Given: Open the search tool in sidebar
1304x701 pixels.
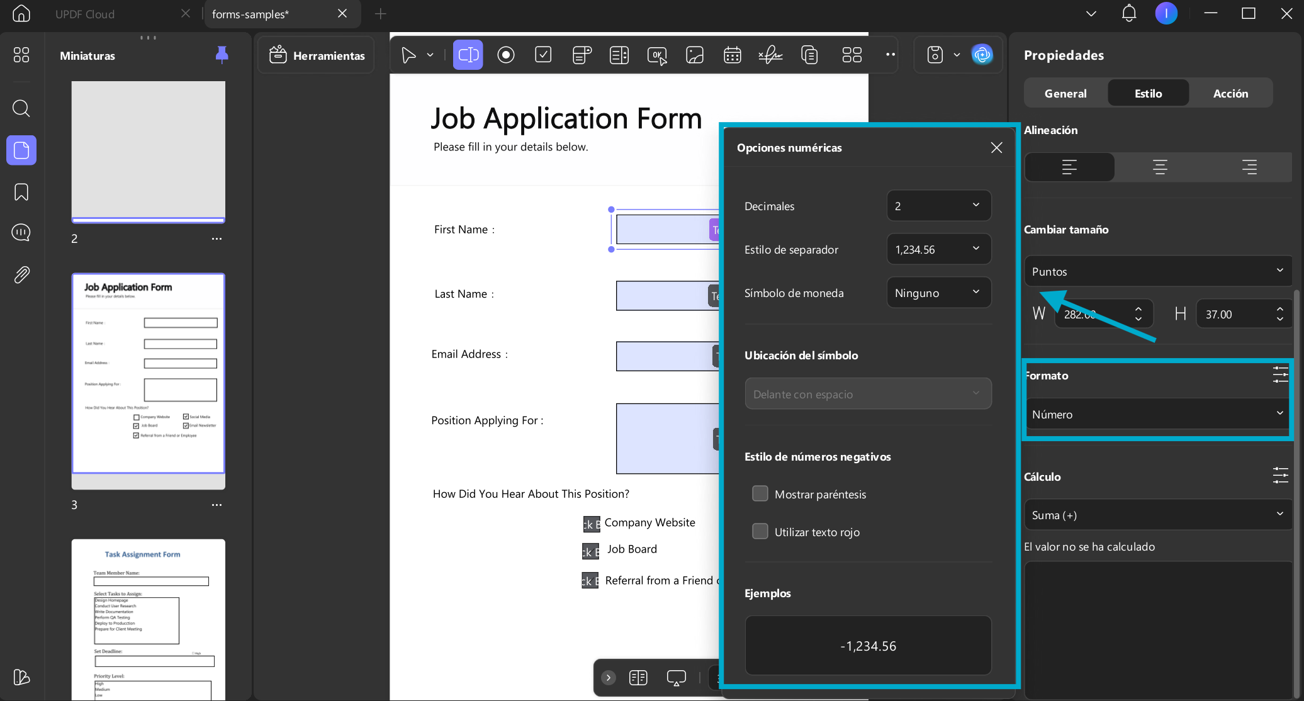Looking at the screenshot, I should (x=21, y=108).
